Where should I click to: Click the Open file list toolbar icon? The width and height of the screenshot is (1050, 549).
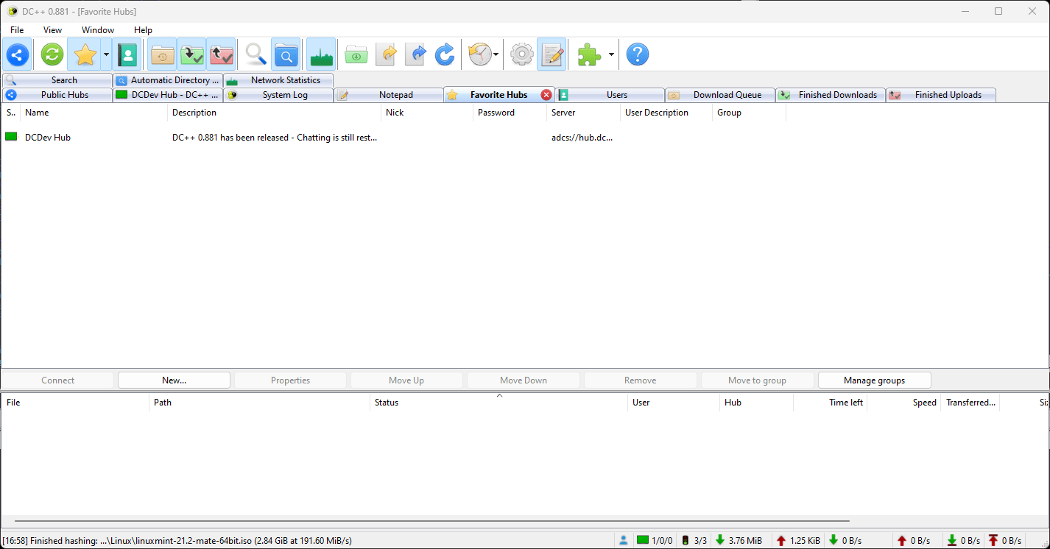356,54
